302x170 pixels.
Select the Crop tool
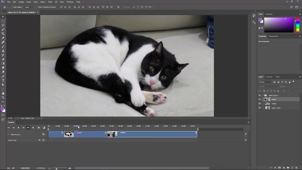pyautogui.click(x=3, y=34)
